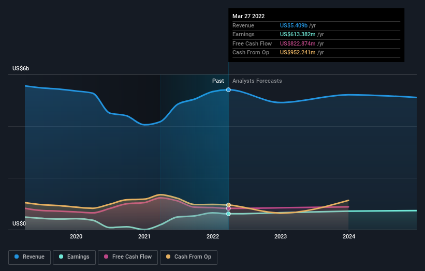This screenshot has width=425, height=271.
Task: Click the Cash From Op row label in tooltip
Action: coord(251,53)
